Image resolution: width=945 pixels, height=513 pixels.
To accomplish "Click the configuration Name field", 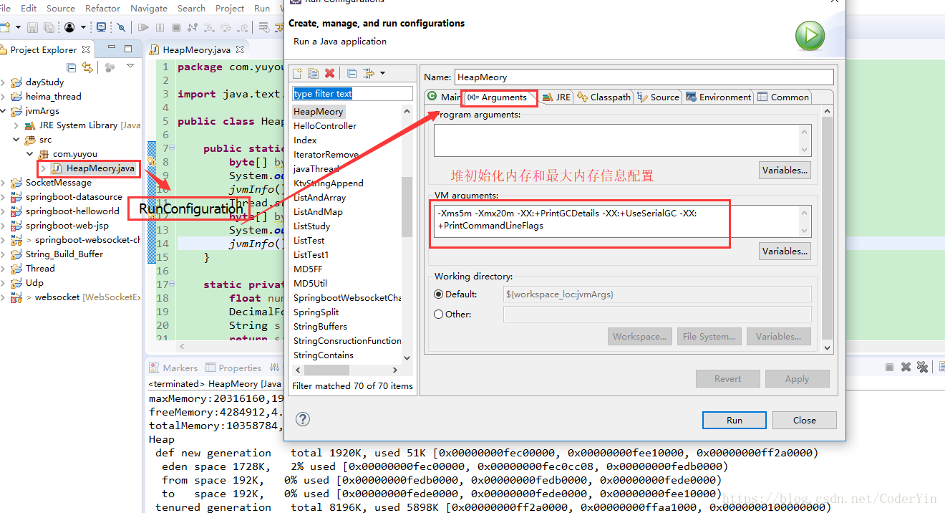I will coord(644,77).
